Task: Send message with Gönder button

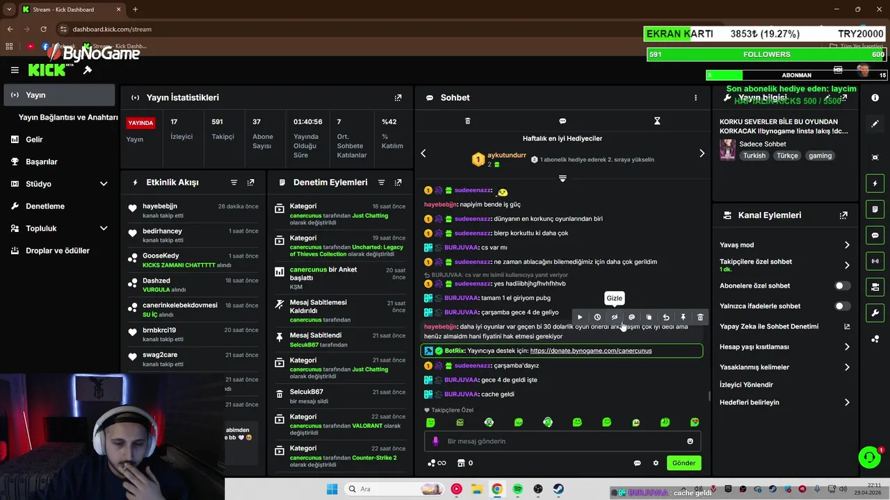Action: (683, 463)
